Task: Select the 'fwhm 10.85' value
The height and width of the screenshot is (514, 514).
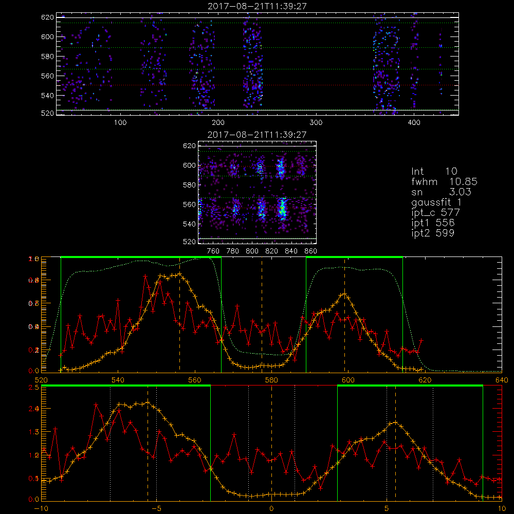Action: coord(444,181)
